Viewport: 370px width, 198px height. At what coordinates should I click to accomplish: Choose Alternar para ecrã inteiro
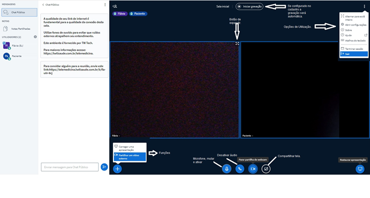pyautogui.click(x=354, y=18)
